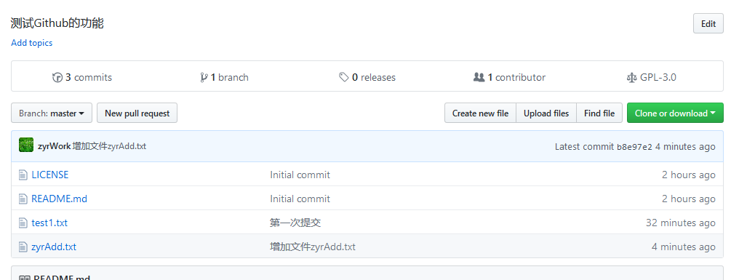Image resolution: width=739 pixels, height=280 pixels.
Task: Open the GPL-3.0 license link
Action: pyautogui.click(x=651, y=77)
